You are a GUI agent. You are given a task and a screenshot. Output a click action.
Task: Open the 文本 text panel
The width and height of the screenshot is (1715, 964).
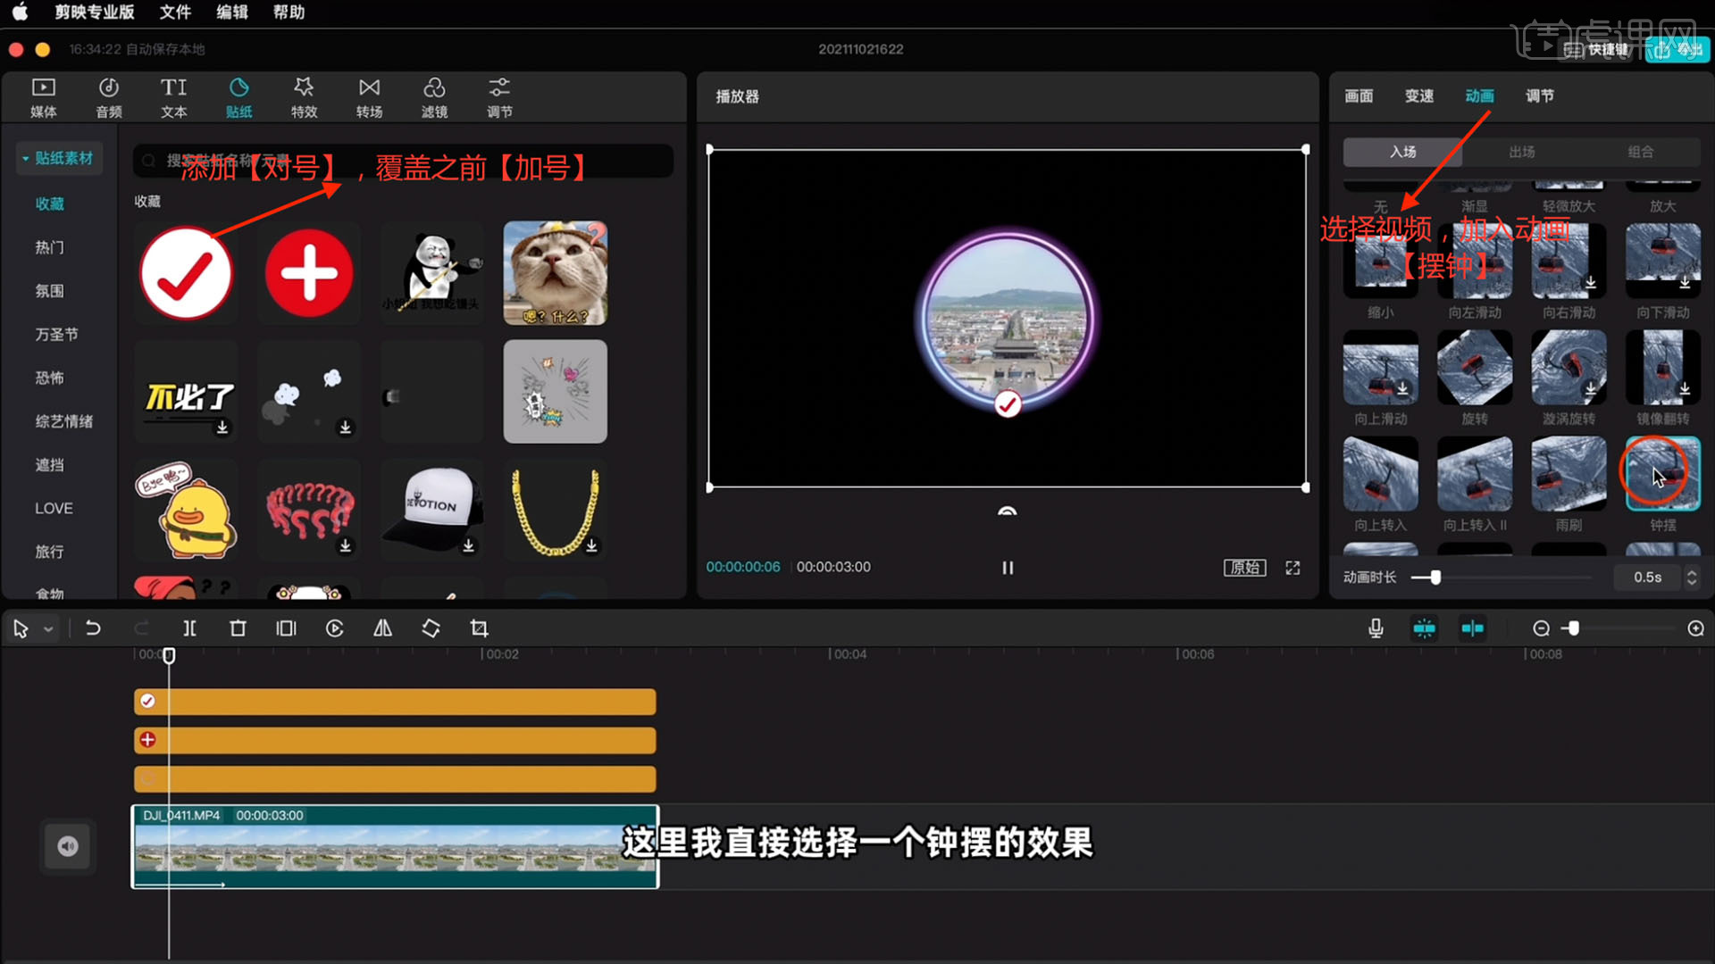click(x=173, y=97)
